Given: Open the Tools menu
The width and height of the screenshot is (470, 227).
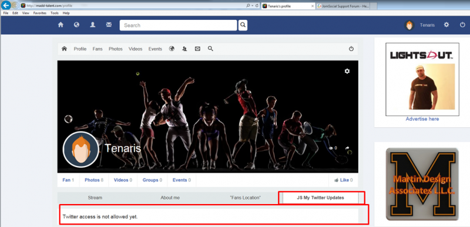Looking at the screenshot, I should (x=55, y=13).
